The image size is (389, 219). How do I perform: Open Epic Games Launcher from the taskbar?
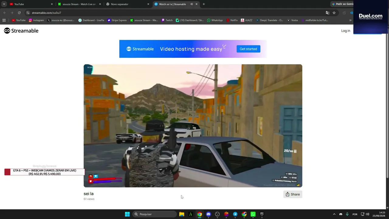262,214
